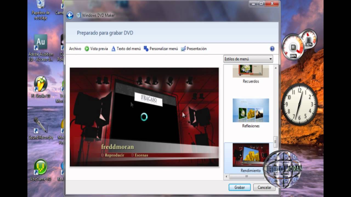Click the styles list horizontal scroll left arrow

[x=226, y=177]
